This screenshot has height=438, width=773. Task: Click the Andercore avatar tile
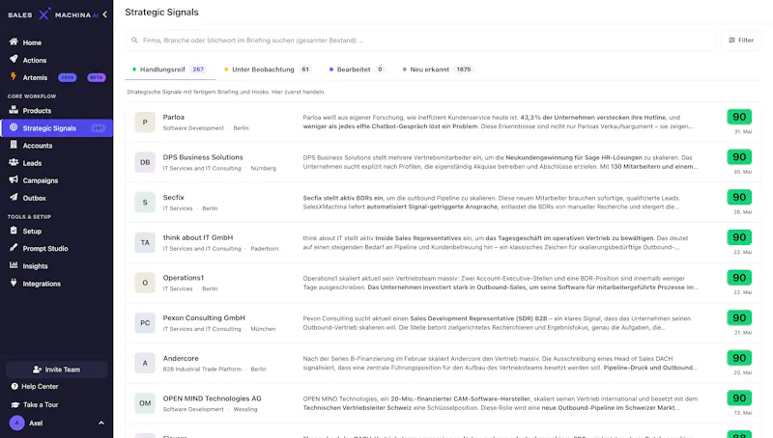click(x=145, y=363)
